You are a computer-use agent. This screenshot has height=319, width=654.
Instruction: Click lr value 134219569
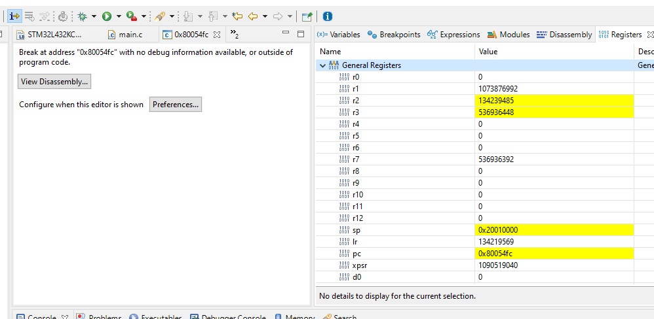pyautogui.click(x=496, y=242)
